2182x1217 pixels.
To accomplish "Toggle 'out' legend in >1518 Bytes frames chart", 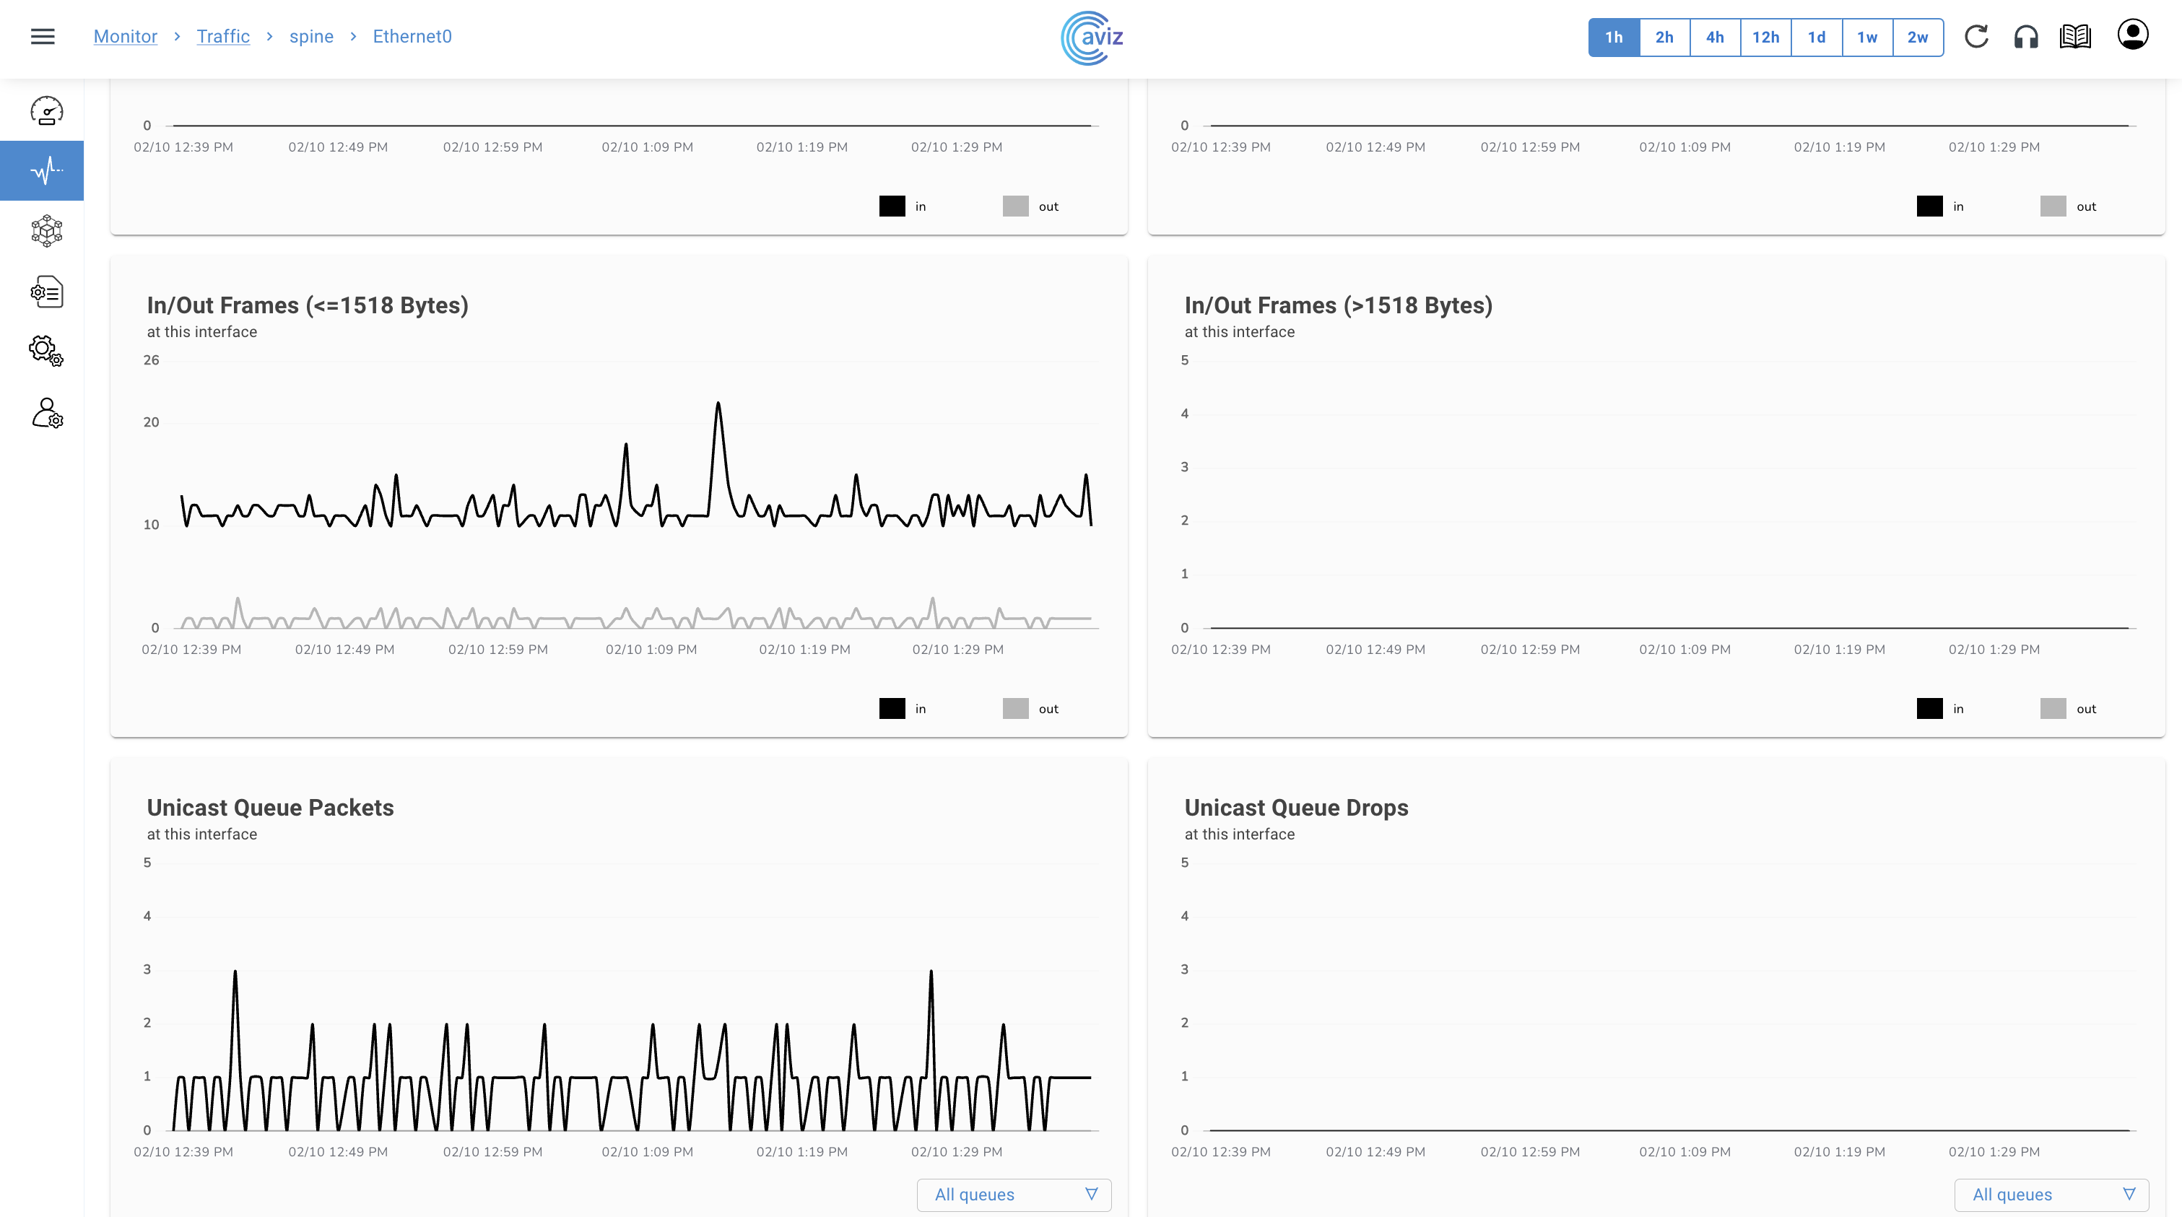I will click(2053, 708).
